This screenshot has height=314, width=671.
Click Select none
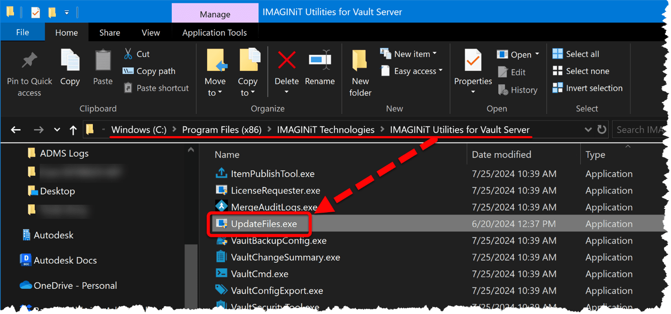point(581,71)
